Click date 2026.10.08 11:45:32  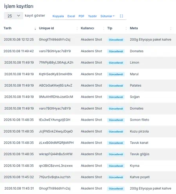click(19, 177)
